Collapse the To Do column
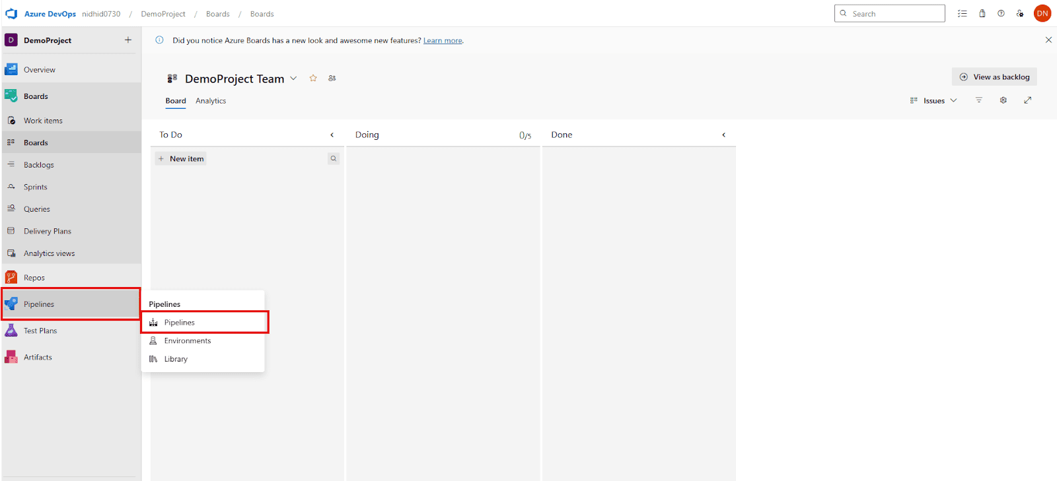This screenshot has height=481, width=1057. (x=332, y=135)
